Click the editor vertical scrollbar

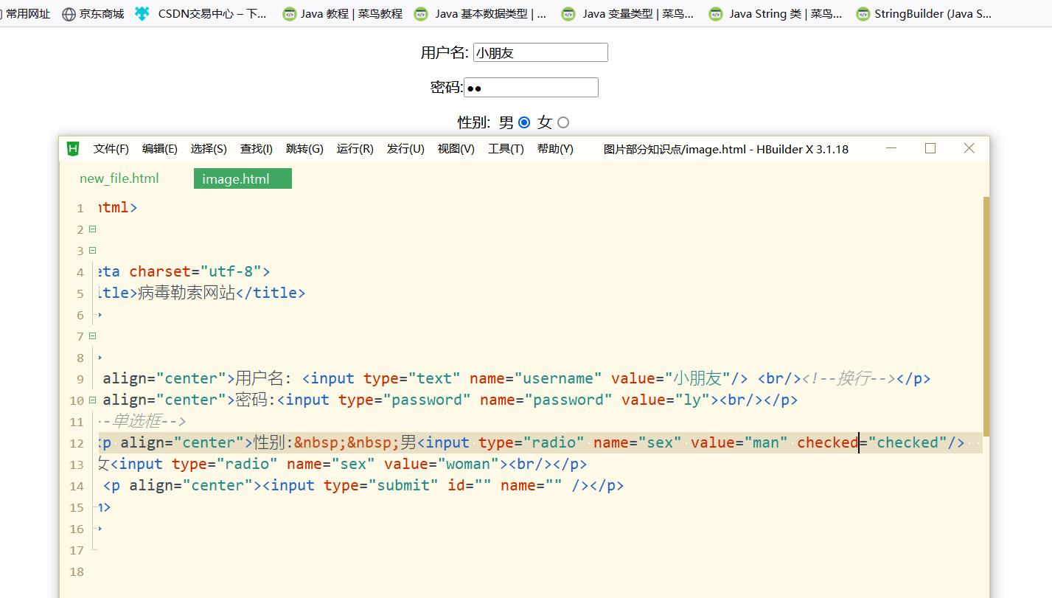click(986, 316)
